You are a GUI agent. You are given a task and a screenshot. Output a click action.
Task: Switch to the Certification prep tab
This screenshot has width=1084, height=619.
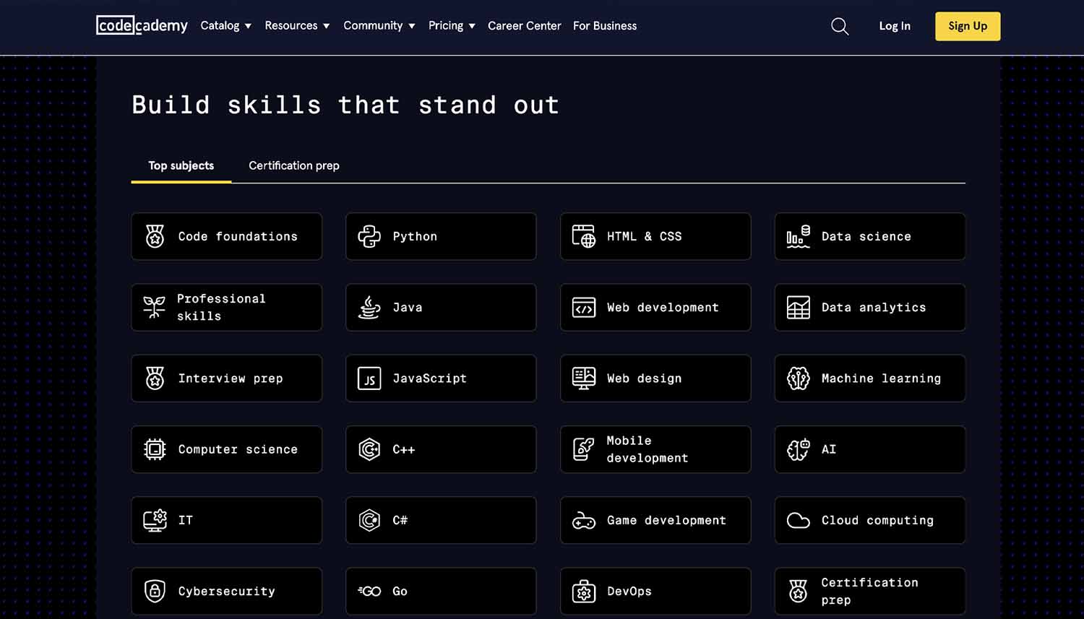[x=294, y=165]
